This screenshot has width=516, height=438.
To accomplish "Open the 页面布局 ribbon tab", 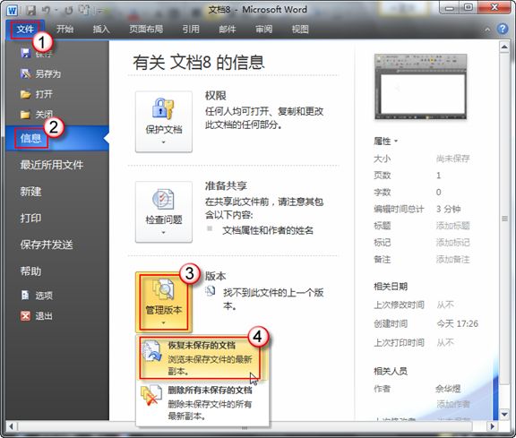I will click(x=146, y=30).
